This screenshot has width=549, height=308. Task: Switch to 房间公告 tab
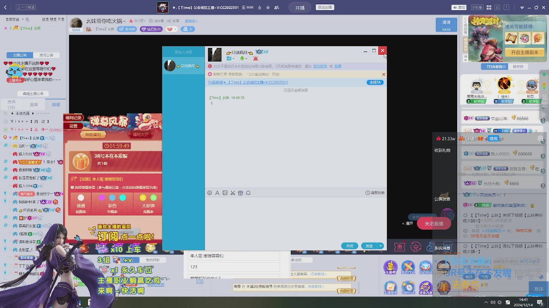coord(46,55)
